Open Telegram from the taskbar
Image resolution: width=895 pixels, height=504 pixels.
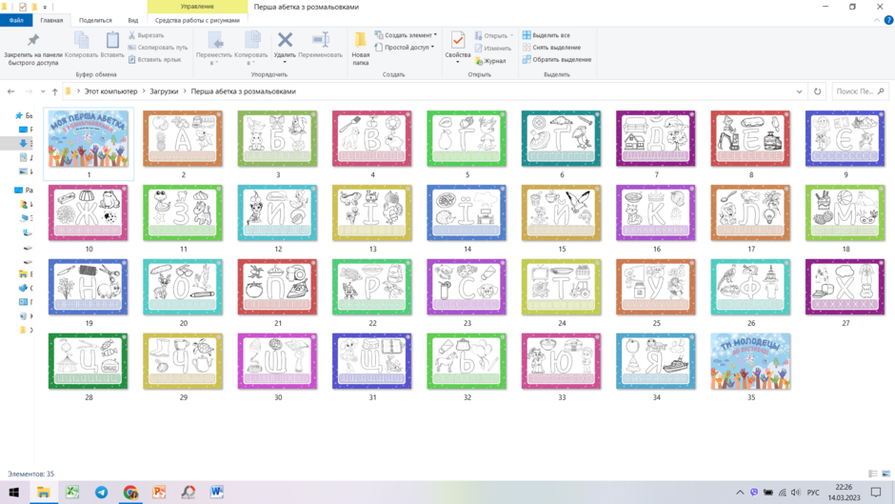click(x=102, y=492)
